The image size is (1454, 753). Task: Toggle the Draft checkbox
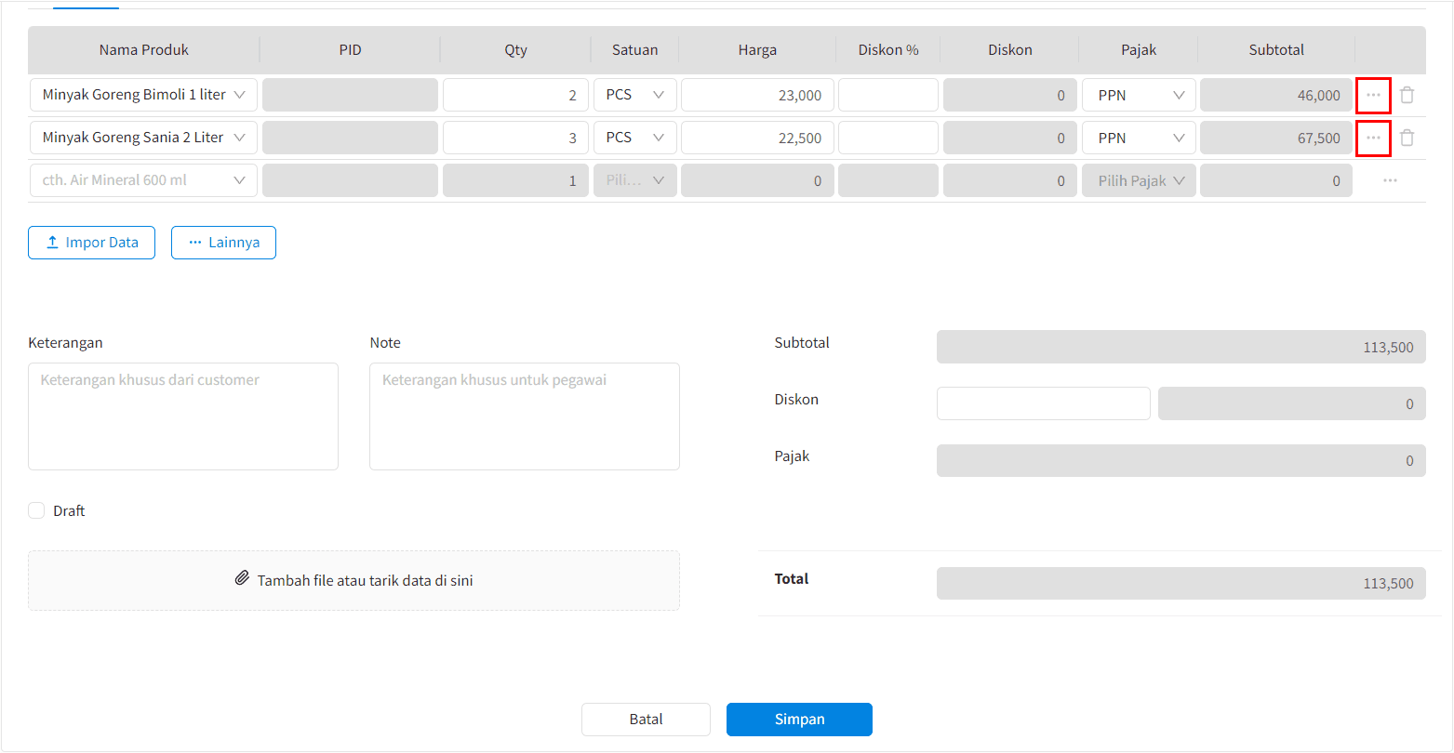[x=36, y=510]
